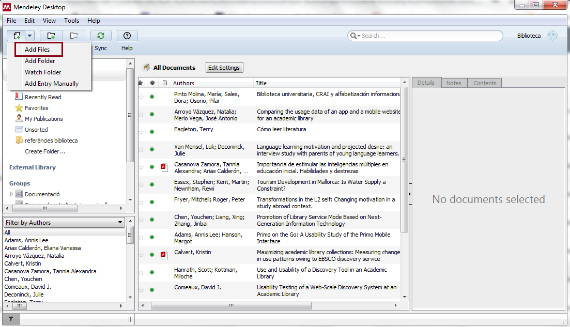This screenshot has height=327, width=570.
Task: Star the Eagleton, Terry document as favorite
Action: point(141,132)
